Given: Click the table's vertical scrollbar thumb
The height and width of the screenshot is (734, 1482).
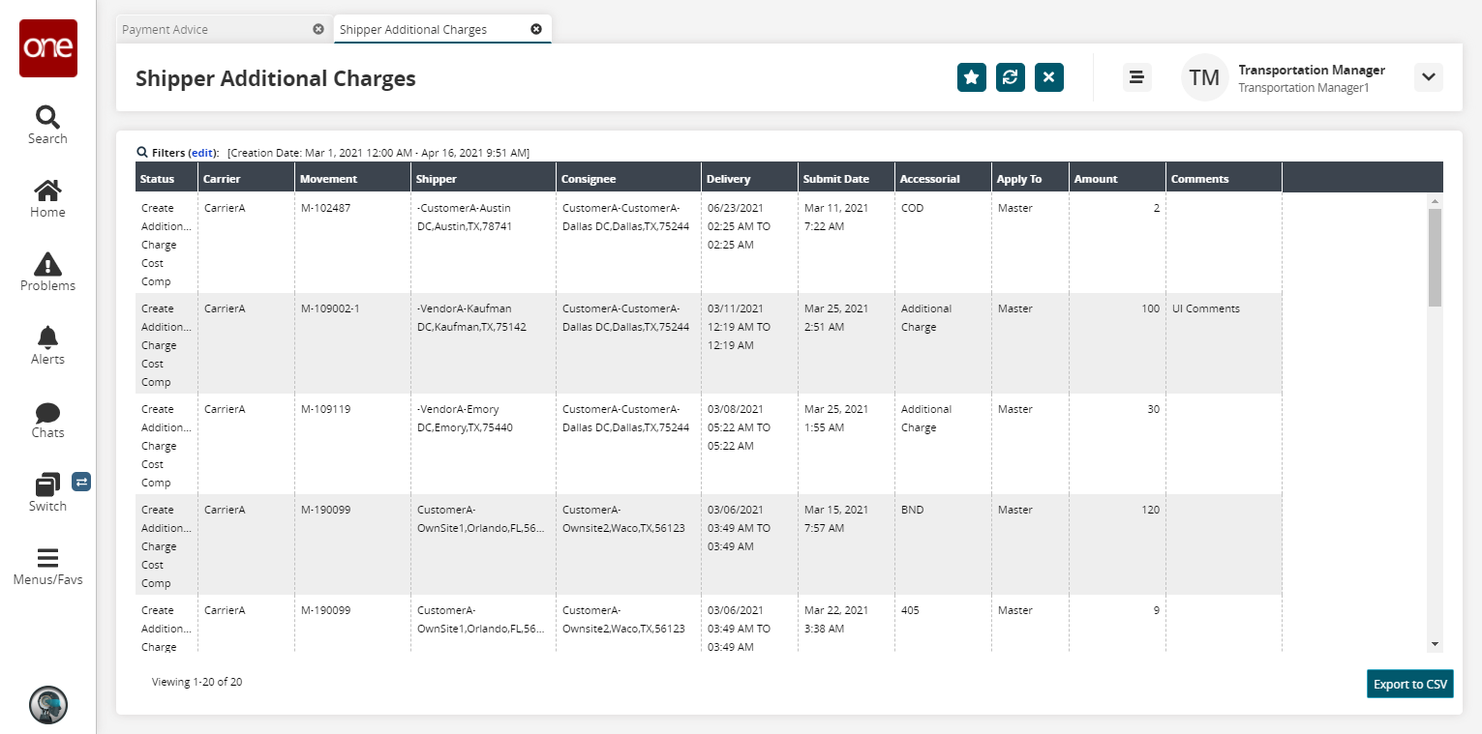Looking at the screenshot, I should point(1435,256).
